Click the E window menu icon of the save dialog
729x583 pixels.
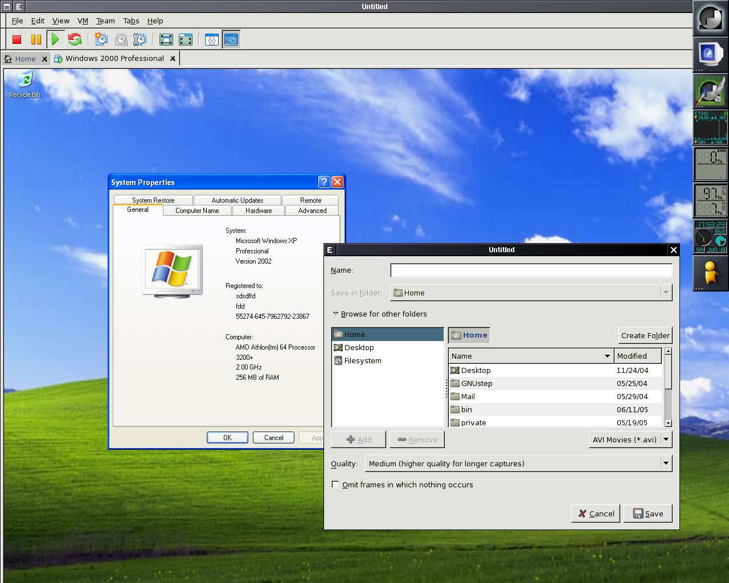point(329,249)
